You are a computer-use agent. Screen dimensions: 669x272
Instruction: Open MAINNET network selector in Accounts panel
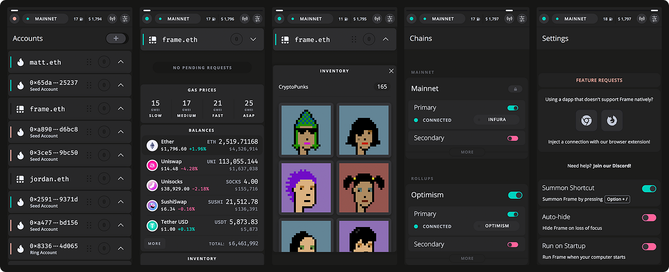click(45, 19)
